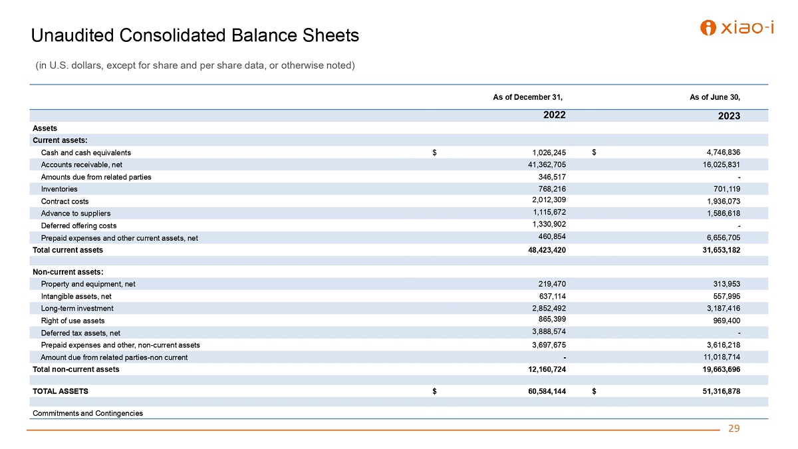The image size is (798, 449).
Task: Select the As of December 31 header
Action: (x=527, y=97)
